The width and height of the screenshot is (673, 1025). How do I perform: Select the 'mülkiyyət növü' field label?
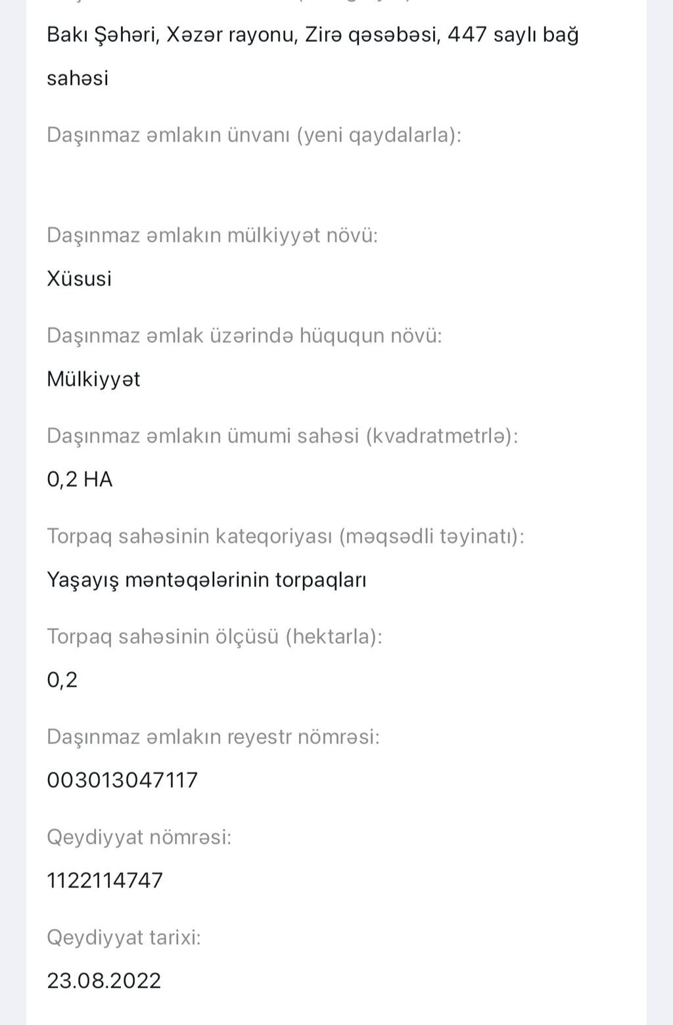click(212, 235)
